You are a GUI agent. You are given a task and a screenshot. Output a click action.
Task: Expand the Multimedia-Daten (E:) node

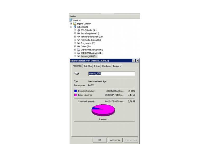75,40
